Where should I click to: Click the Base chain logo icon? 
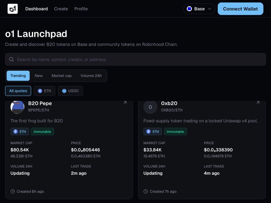(x=189, y=9)
